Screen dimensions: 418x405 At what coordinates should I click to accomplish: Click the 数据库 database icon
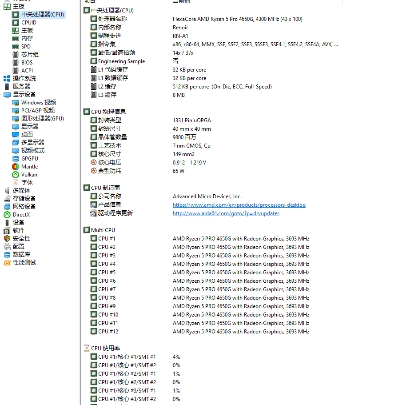click(x=7, y=255)
